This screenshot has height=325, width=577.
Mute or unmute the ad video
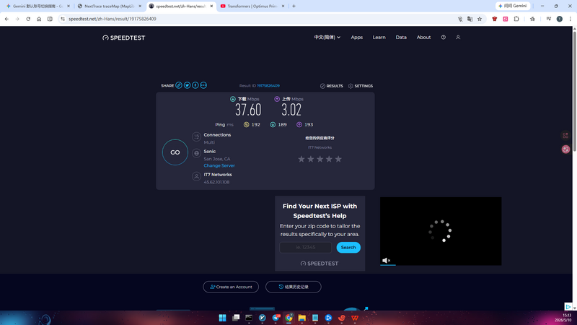point(386,261)
